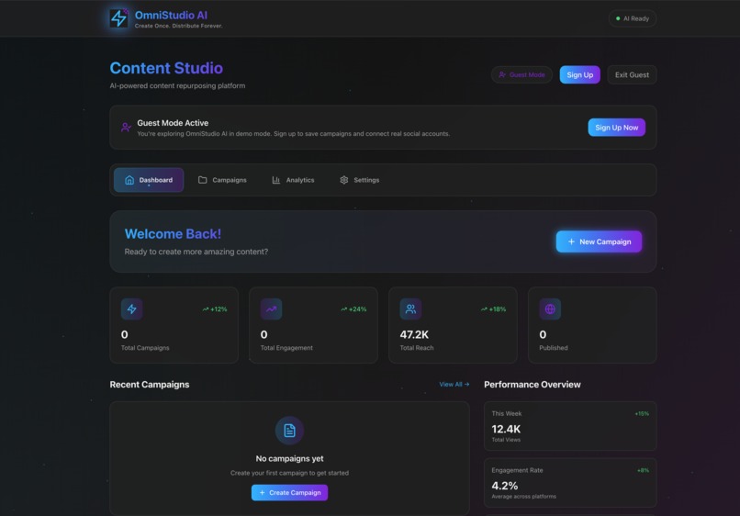The image size is (740, 516).
Task: Click the Welcome Back! heading
Action: click(x=173, y=234)
